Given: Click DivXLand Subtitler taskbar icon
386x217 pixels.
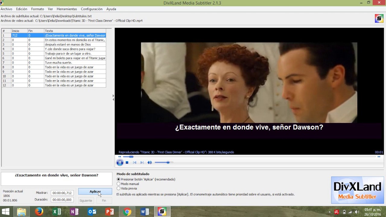Looking at the screenshot, I should 162,212.
